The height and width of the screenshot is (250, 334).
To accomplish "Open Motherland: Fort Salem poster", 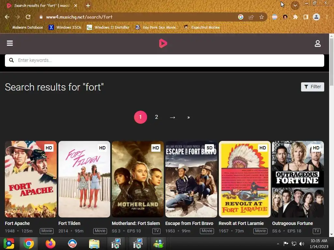I will pos(138,179).
